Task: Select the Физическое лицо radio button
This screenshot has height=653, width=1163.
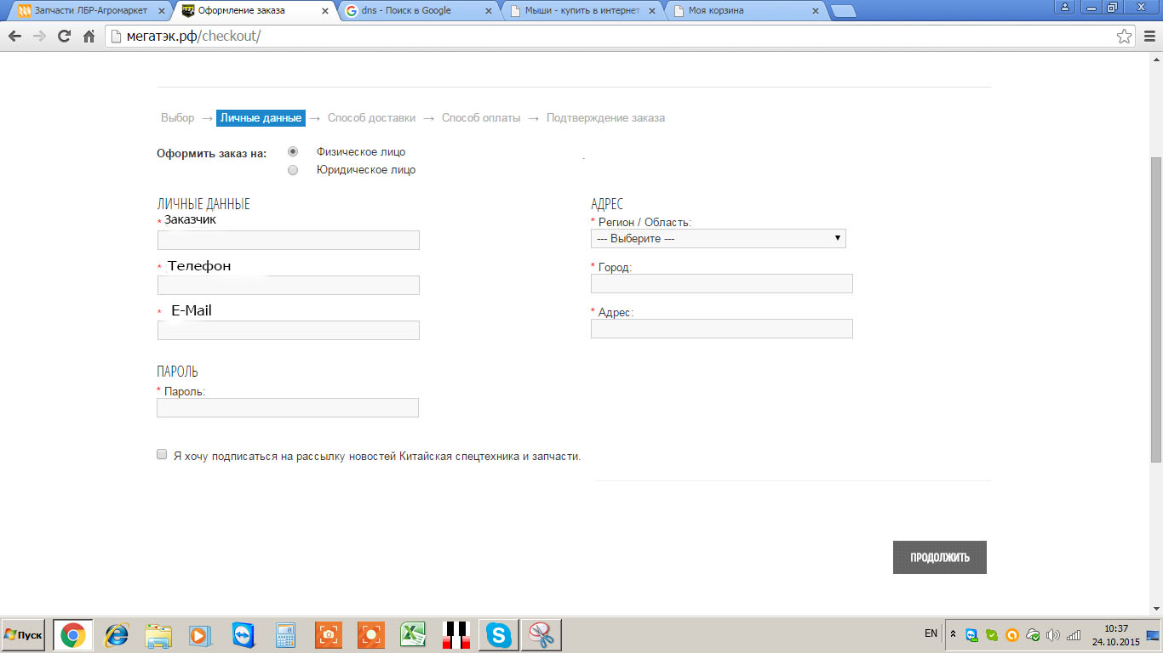Action: click(x=293, y=152)
